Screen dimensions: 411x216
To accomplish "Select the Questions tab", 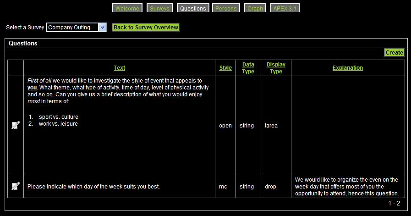I will 193,8.
